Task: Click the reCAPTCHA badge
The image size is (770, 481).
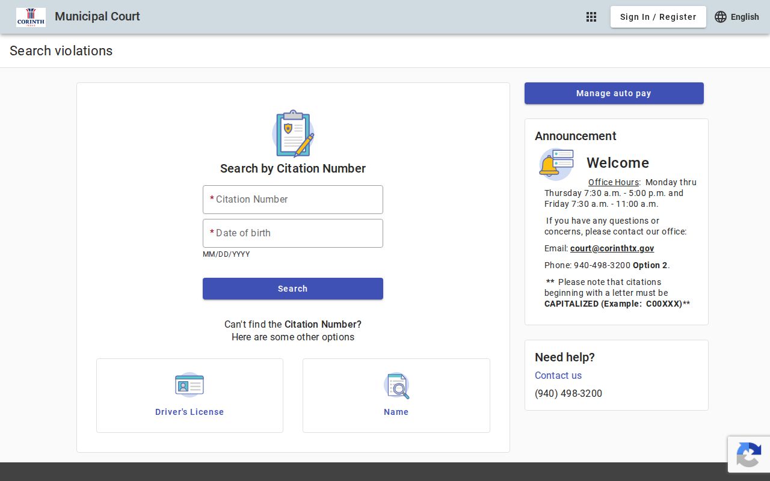Action: coord(749,454)
